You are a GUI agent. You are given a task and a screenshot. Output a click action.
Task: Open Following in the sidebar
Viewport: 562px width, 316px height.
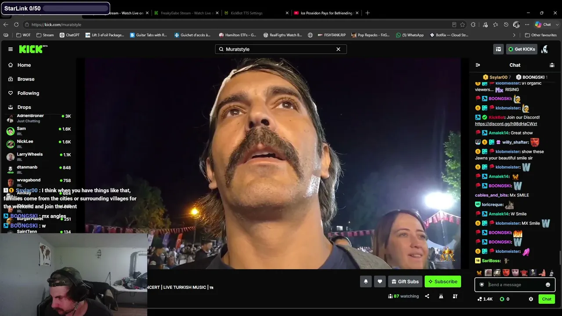point(28,93)
